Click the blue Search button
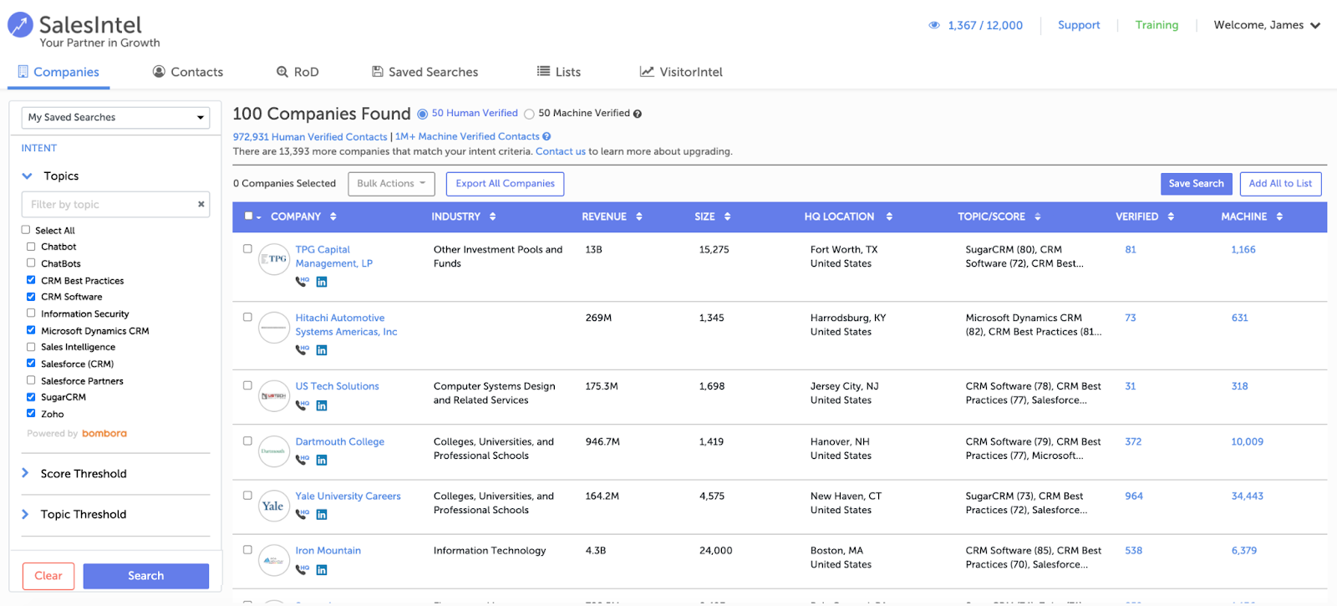The image size is (1337, 606). coord(146,576)
